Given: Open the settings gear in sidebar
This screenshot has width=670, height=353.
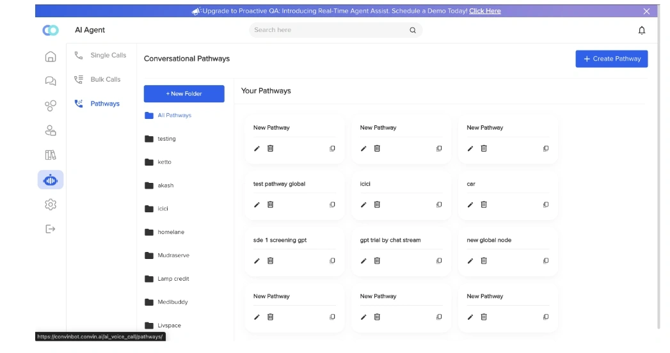Looking at the screenshot, I should click(x=51, y=205).
